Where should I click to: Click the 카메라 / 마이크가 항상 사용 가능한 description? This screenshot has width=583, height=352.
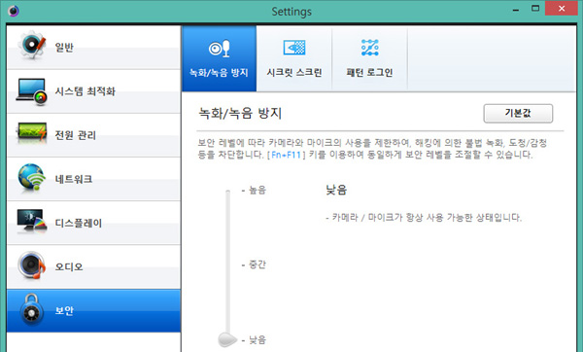(x=424, y=217)
